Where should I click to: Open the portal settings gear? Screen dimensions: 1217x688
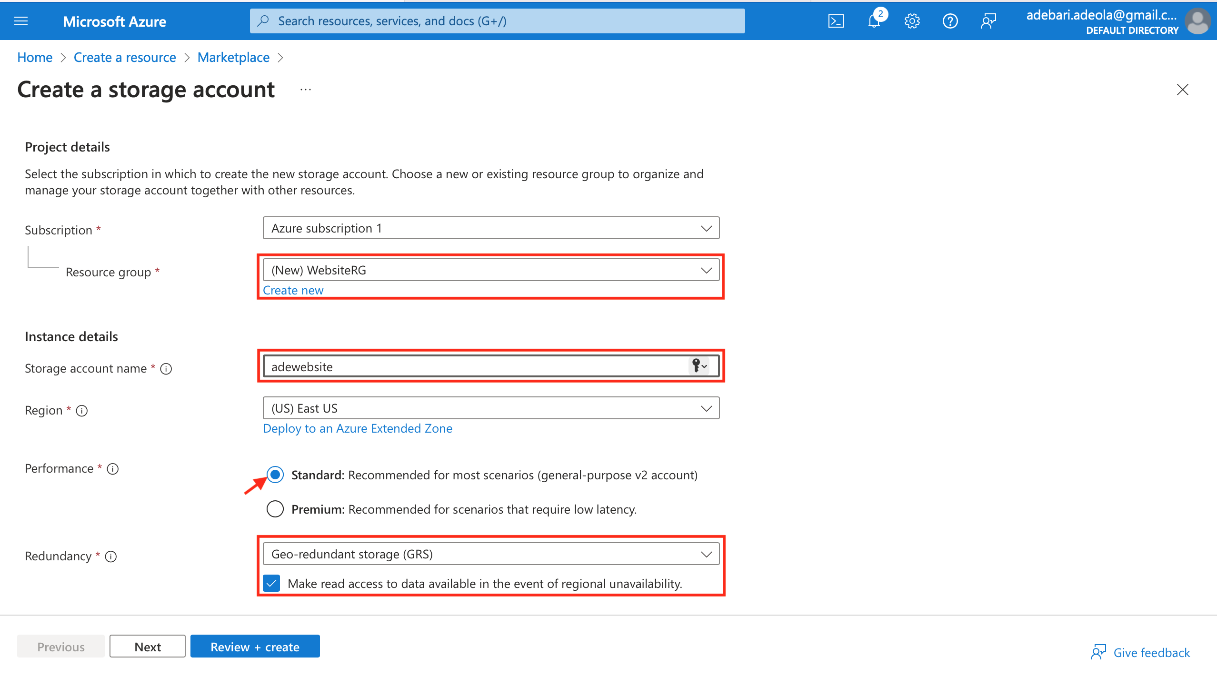point(912,21)
